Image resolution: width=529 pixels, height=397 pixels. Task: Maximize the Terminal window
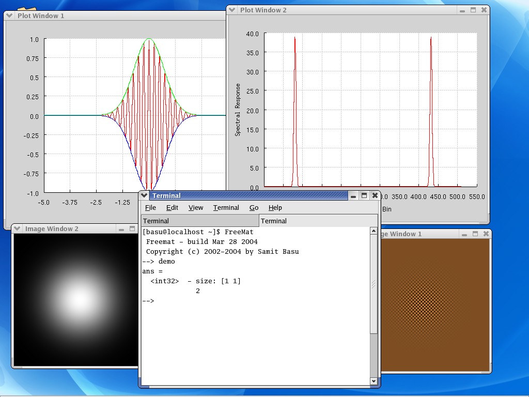[364, 195]
